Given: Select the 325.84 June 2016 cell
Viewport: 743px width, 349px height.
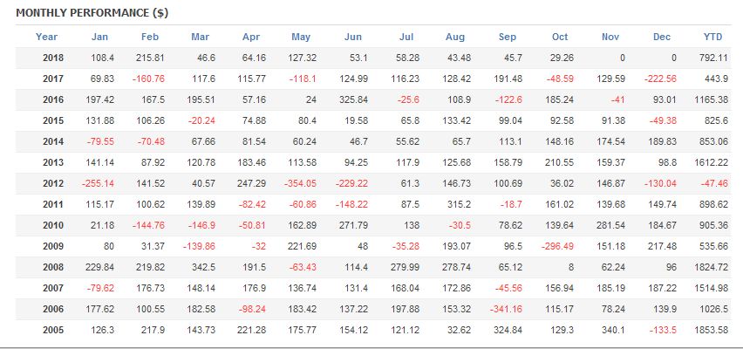Looking at the screenshot, I should click(x=347, y=99).
